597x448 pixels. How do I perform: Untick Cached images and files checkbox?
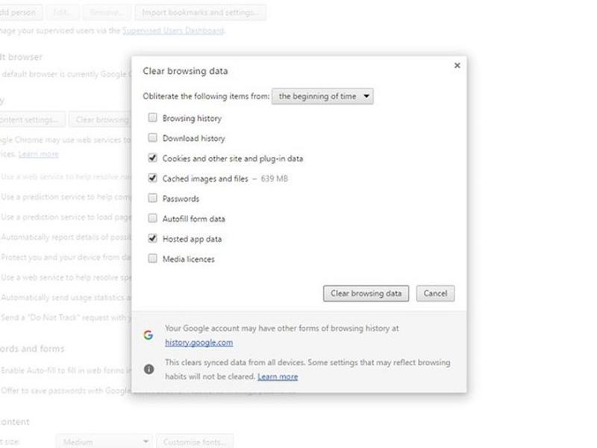coord(153,178)
